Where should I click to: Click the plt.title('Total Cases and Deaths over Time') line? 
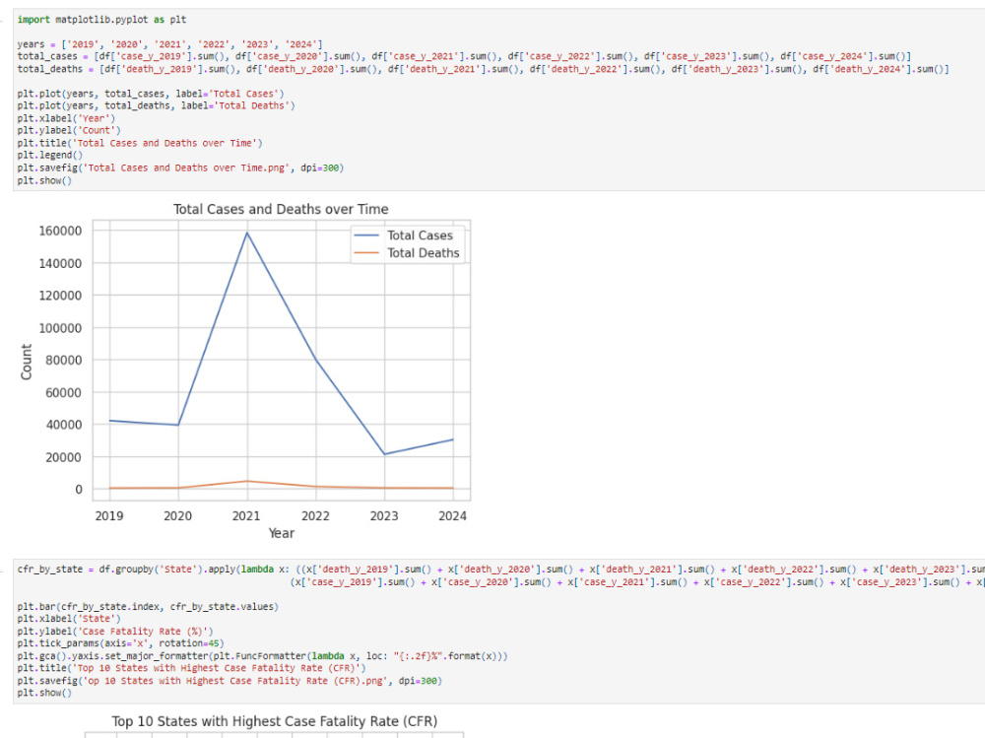[140, 143]
